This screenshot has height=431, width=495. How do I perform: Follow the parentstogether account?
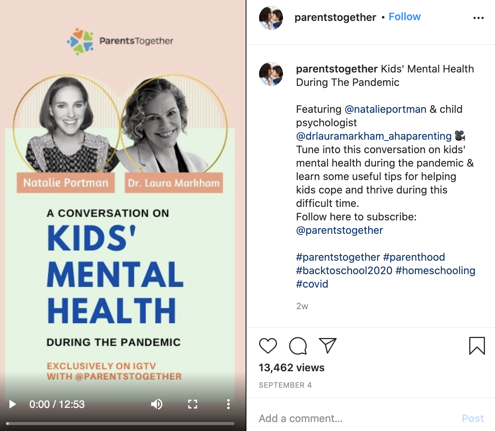(x=405, y=17)
